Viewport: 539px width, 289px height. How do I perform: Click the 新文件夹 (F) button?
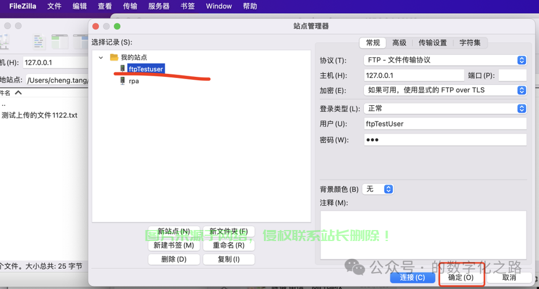point(229,231)
